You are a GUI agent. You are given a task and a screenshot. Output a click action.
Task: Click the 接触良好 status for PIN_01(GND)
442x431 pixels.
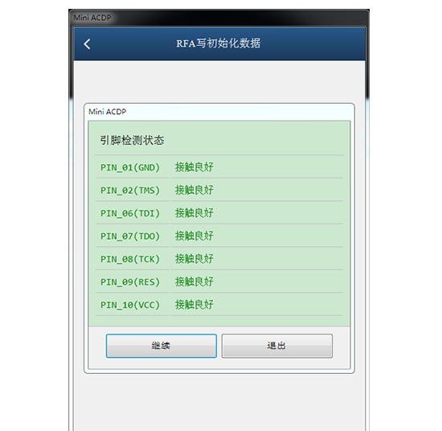pos(194,167)
